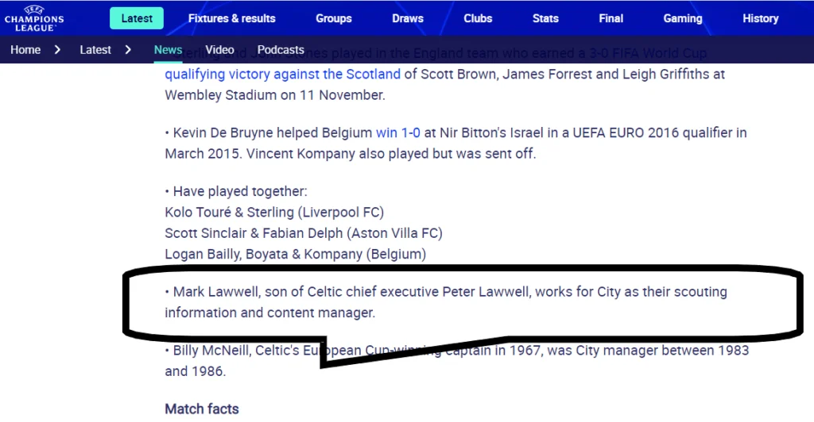The image size is (814, 422).
Task: Switch to the Podcasts tab
Action: [x=281, y=50]
